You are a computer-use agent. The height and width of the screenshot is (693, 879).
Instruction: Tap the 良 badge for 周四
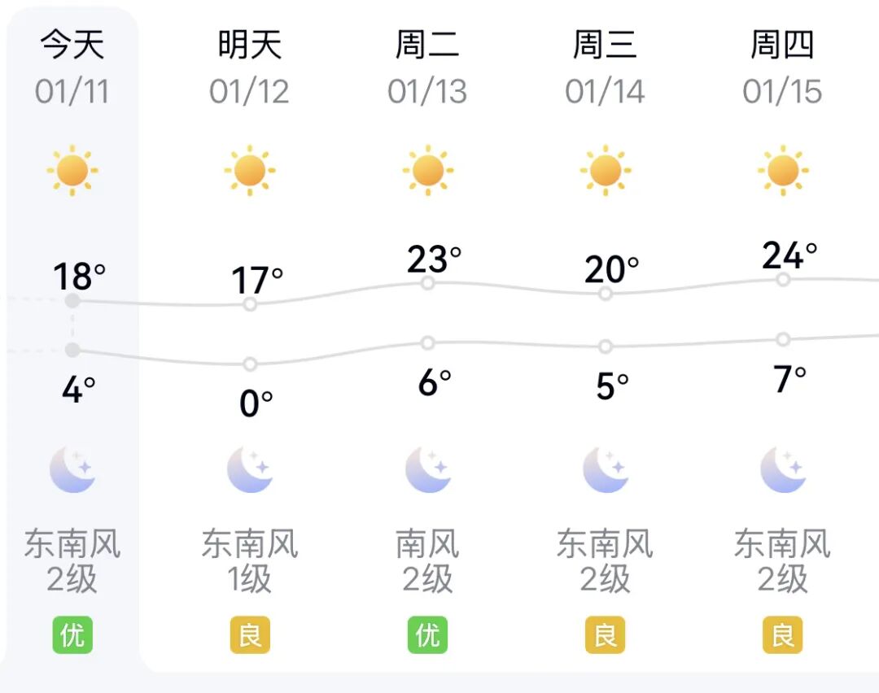(783, 635)
